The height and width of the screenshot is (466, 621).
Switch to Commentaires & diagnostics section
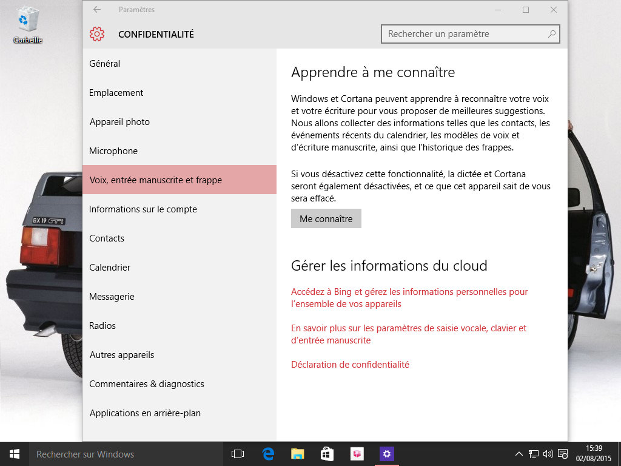click(147, 384)
